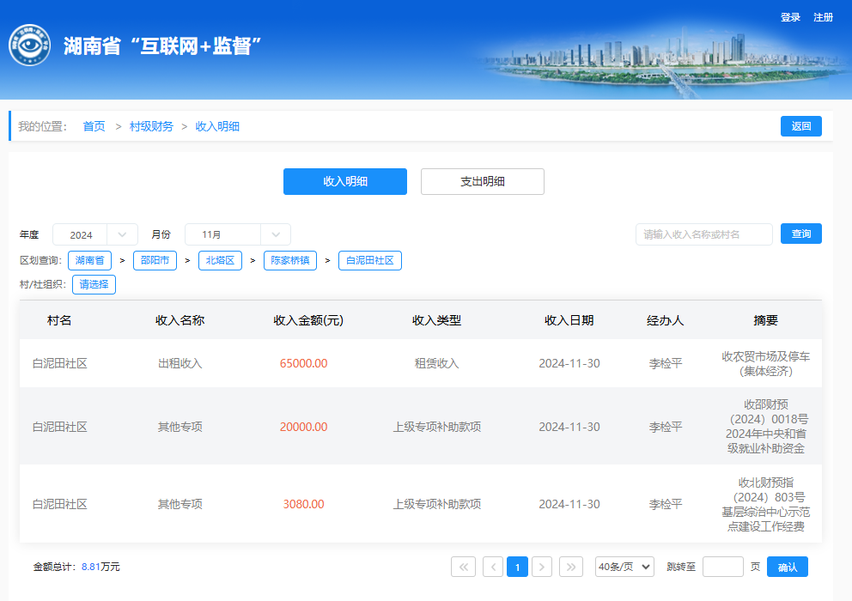Go to previous page arrow
Image resolution: width=852 pixels, height=601 pixels.
[x=493, y=567]
